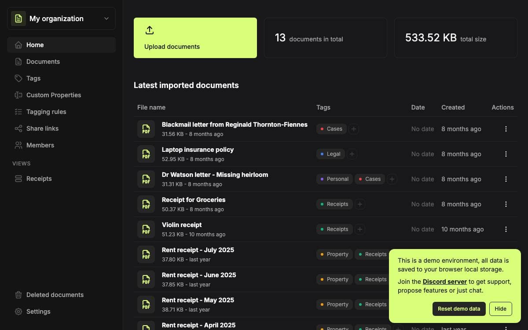Click Cases tag on Dr Watson letter
Image resolution: width=528 pixels, height=330 pixels.
click(370, 179)
